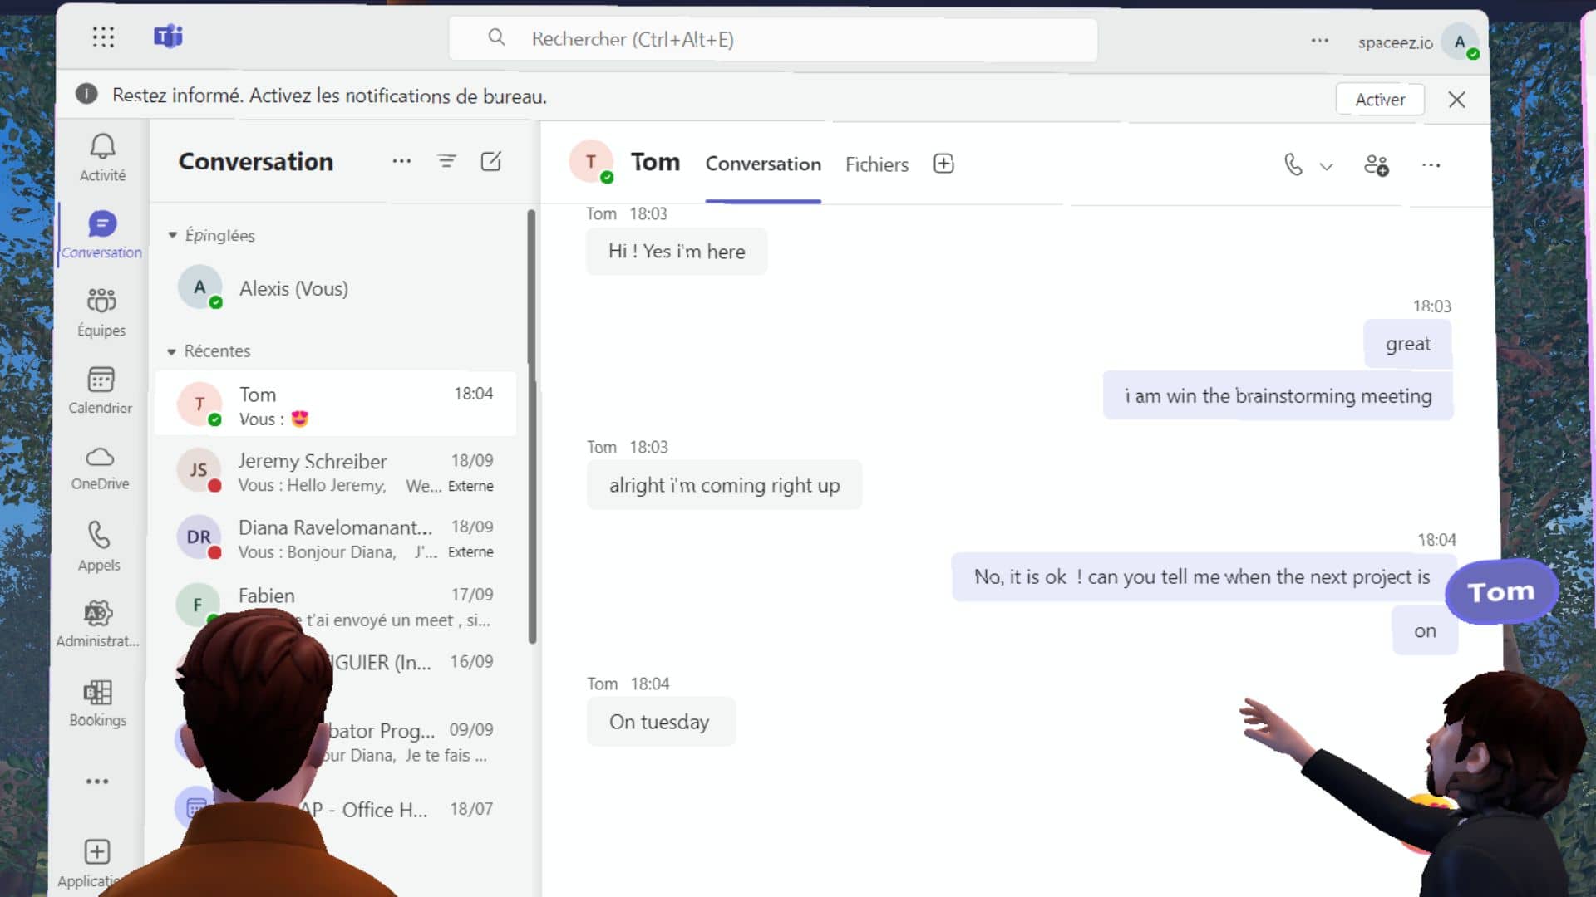Click Tom's avatar in chat header
This screenshot has width=1596, height=897.
591,162
